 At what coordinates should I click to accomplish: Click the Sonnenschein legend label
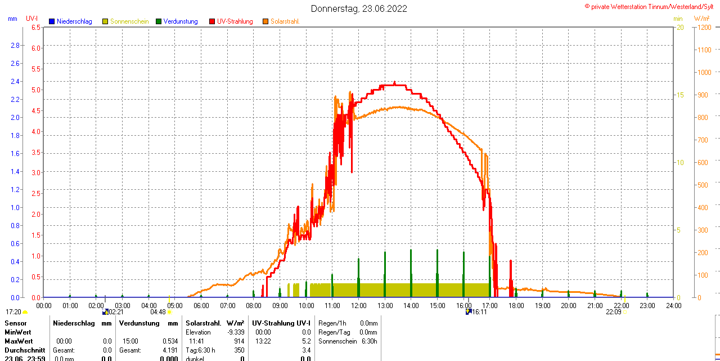click(x=129, y=21)
